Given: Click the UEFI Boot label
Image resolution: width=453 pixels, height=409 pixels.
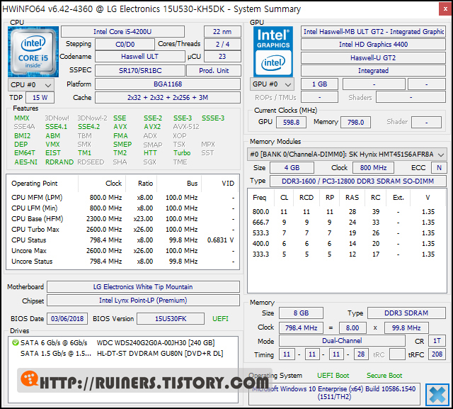Looking at the screenshot, I should pyautogui.click(x=333, y=376).
